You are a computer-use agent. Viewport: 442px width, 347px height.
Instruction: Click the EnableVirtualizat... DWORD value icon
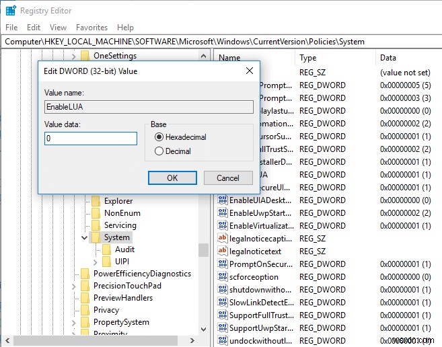coord(223,225)
